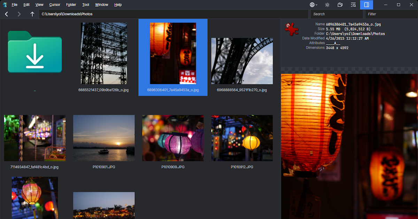Image resolution: width=418 pixels, height=219 pixels.
Task: Go up one folder with the up arrow
Action: [32, 14]
